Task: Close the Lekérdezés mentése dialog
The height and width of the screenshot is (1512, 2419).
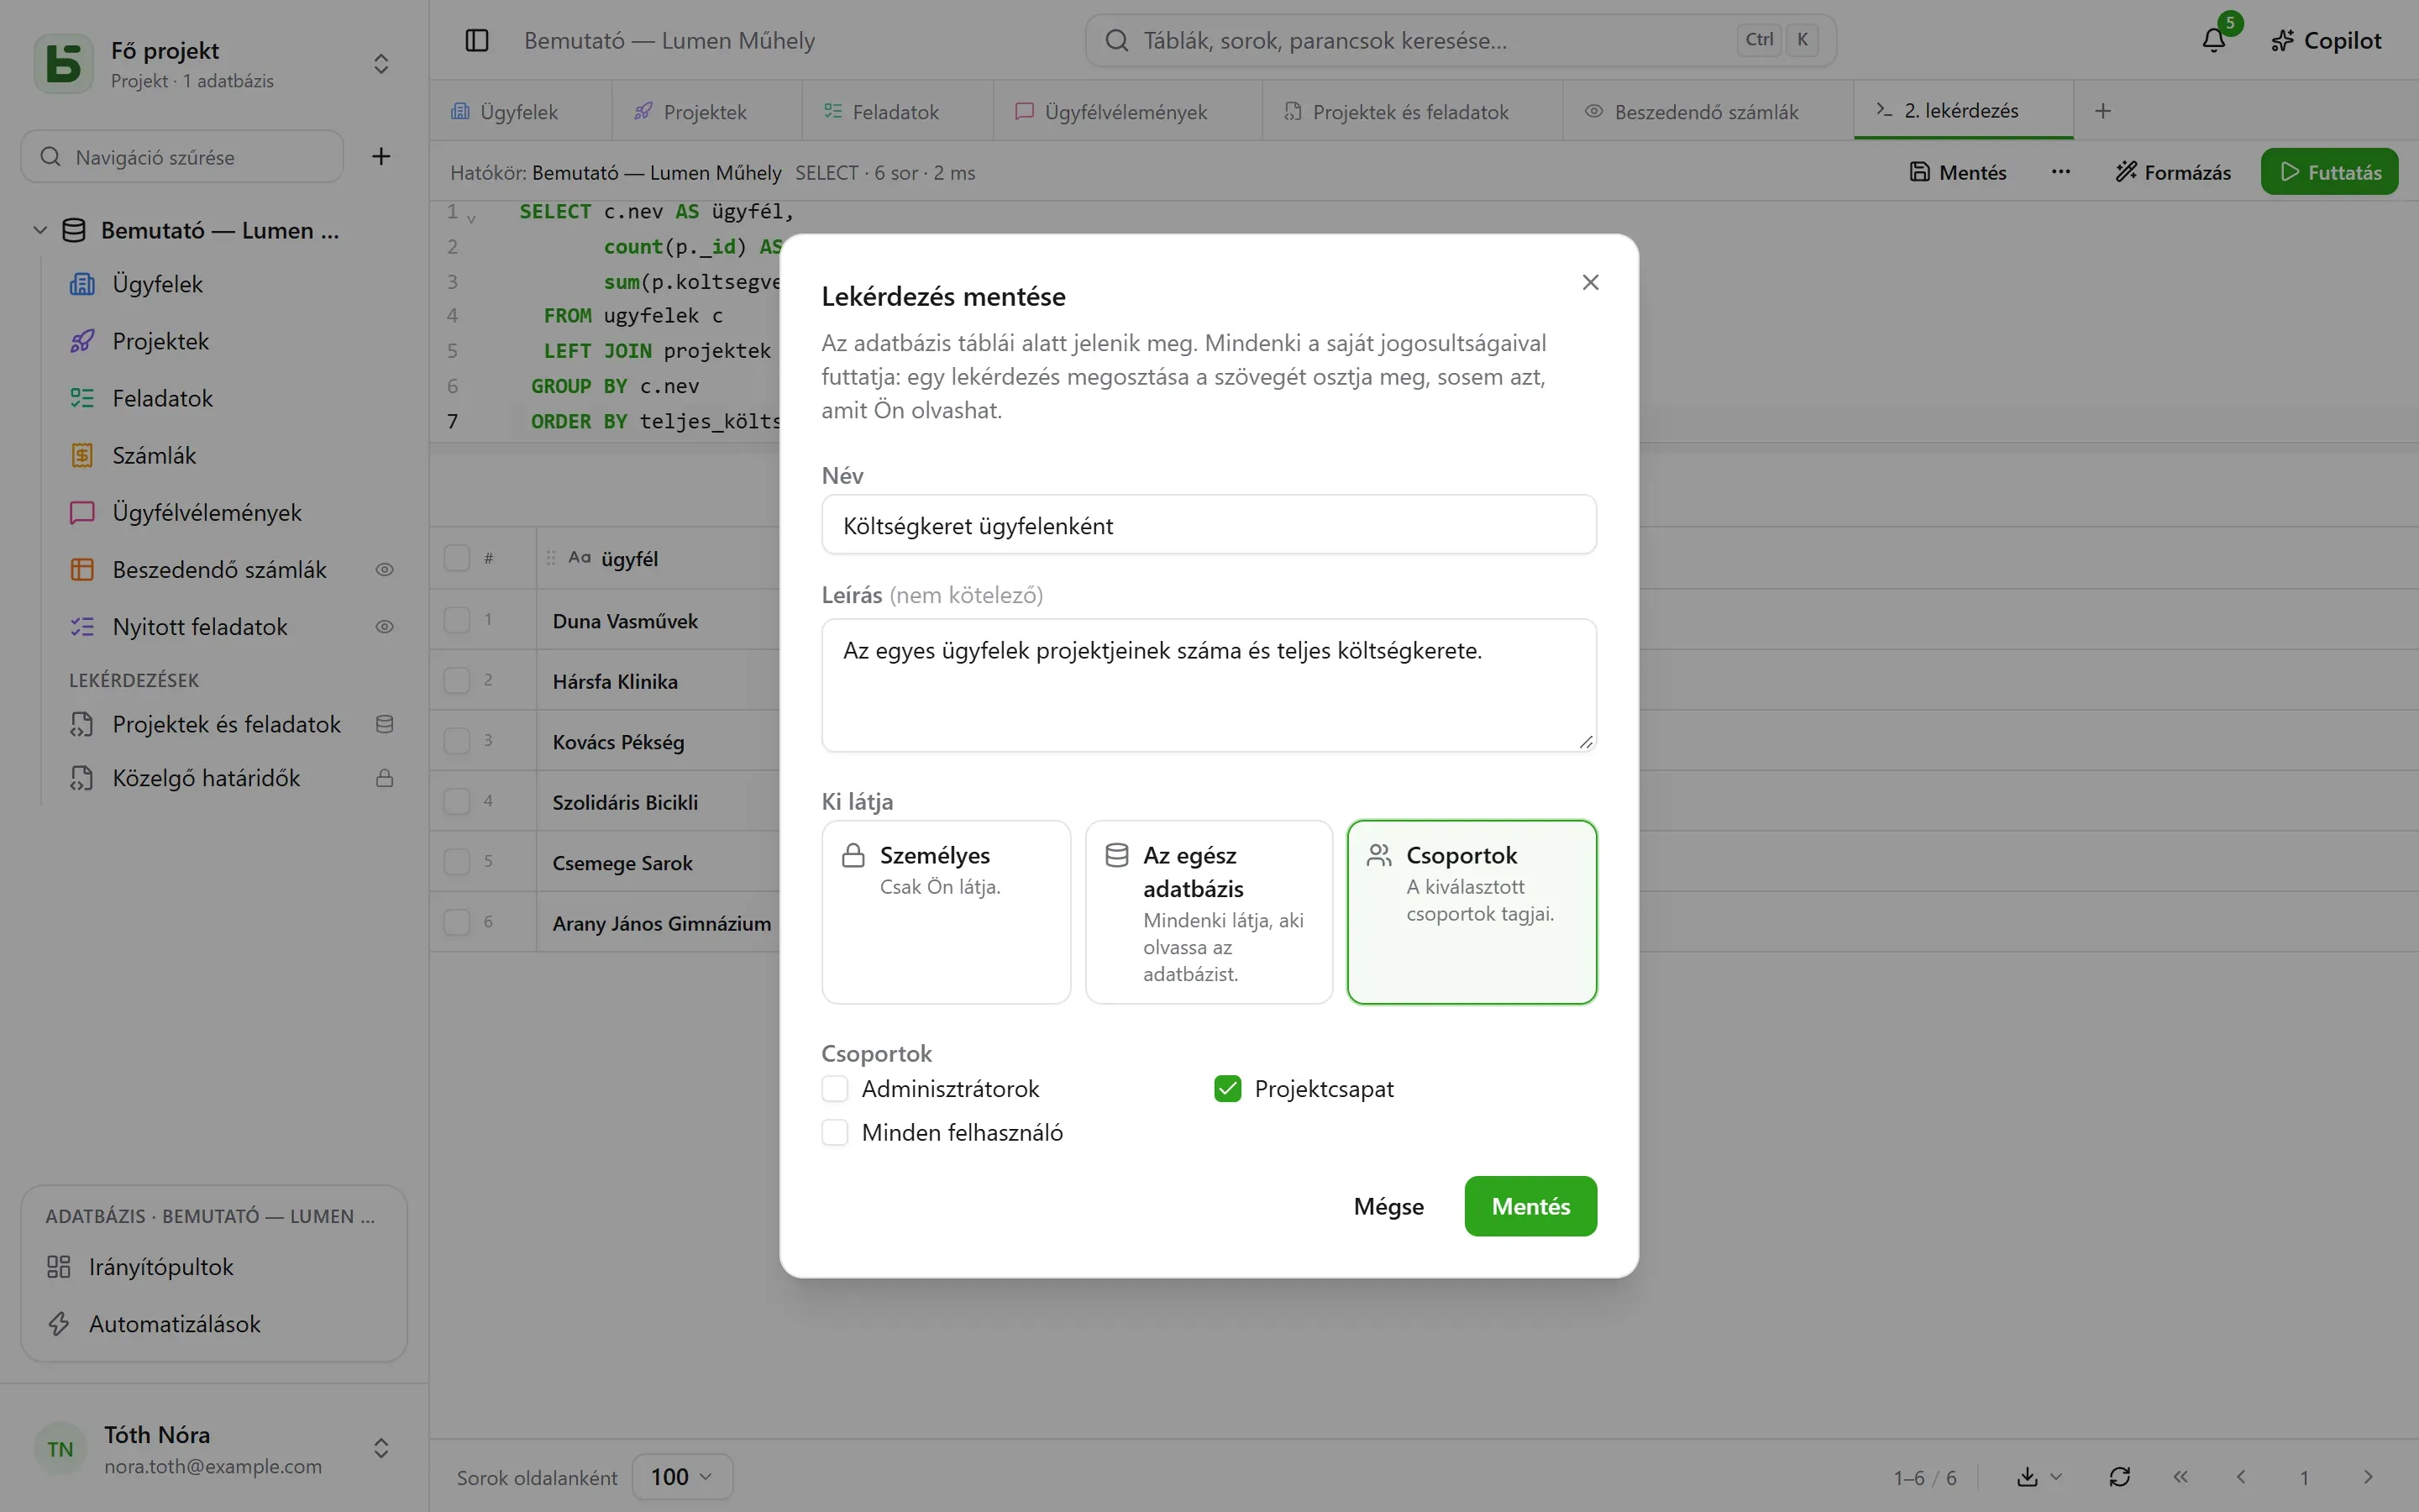Action: coord(1590,282)
